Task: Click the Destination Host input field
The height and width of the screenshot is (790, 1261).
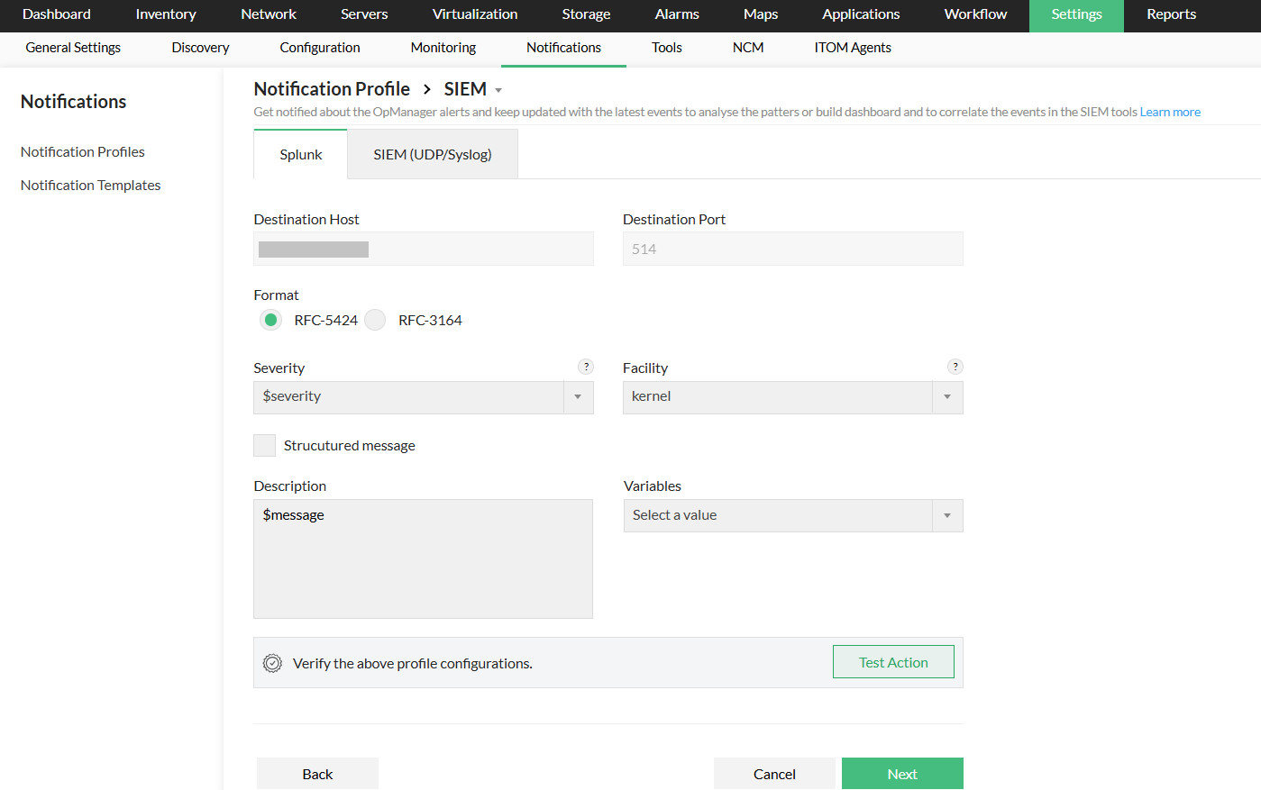Action: click(424, 249)
